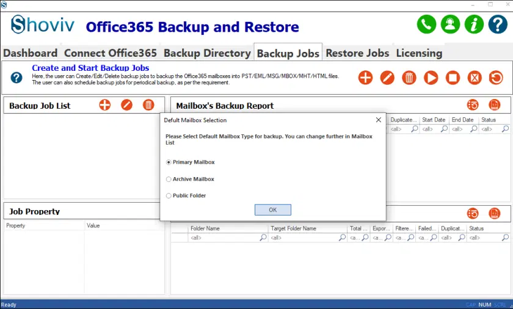Viewport: 513px width, 309px height.
Task: Click search icon in upper Status filter
Action: tap(506, 129)
